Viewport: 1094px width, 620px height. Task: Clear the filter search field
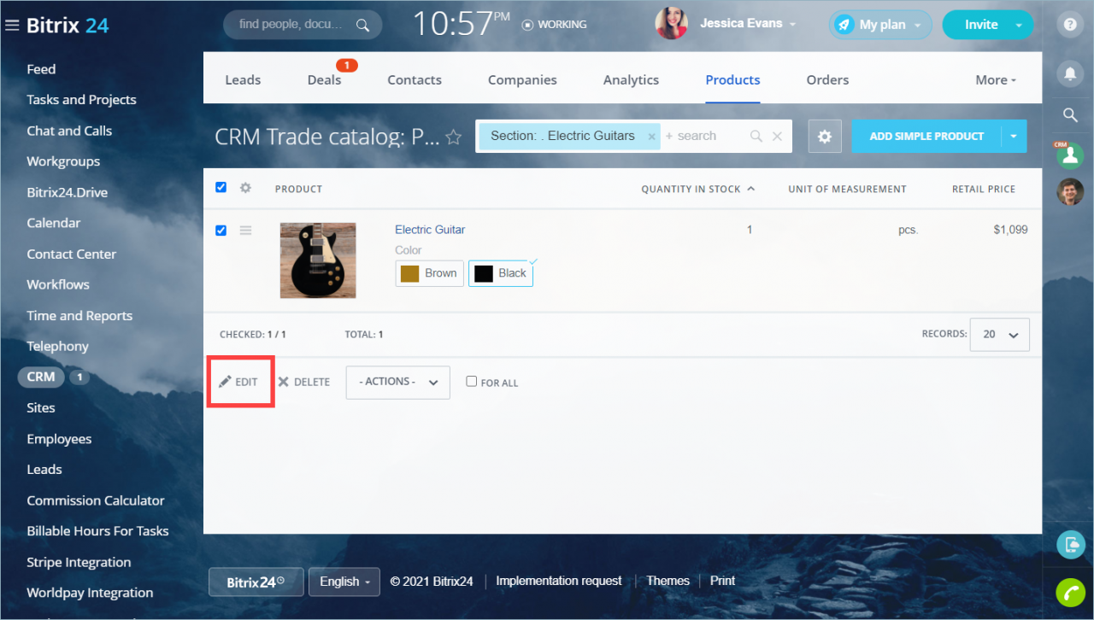click(777, 136)
